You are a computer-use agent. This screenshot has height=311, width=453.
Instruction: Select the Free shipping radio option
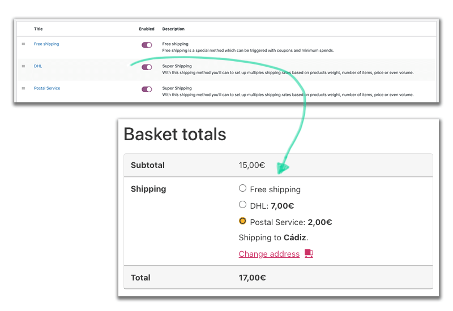[243, 188]
